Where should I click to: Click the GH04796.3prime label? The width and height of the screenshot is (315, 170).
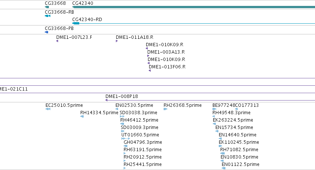143,142
